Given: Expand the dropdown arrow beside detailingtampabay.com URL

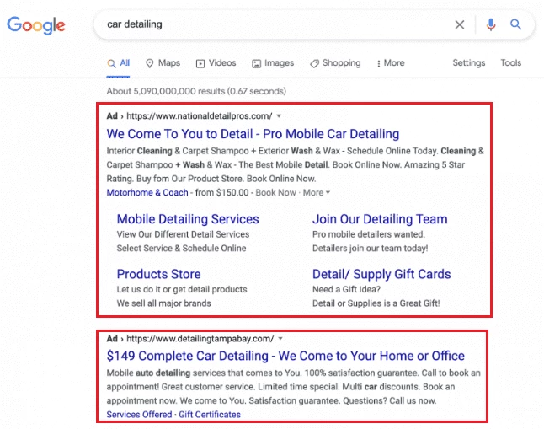Looking at the screenshot, I should 280,338.
